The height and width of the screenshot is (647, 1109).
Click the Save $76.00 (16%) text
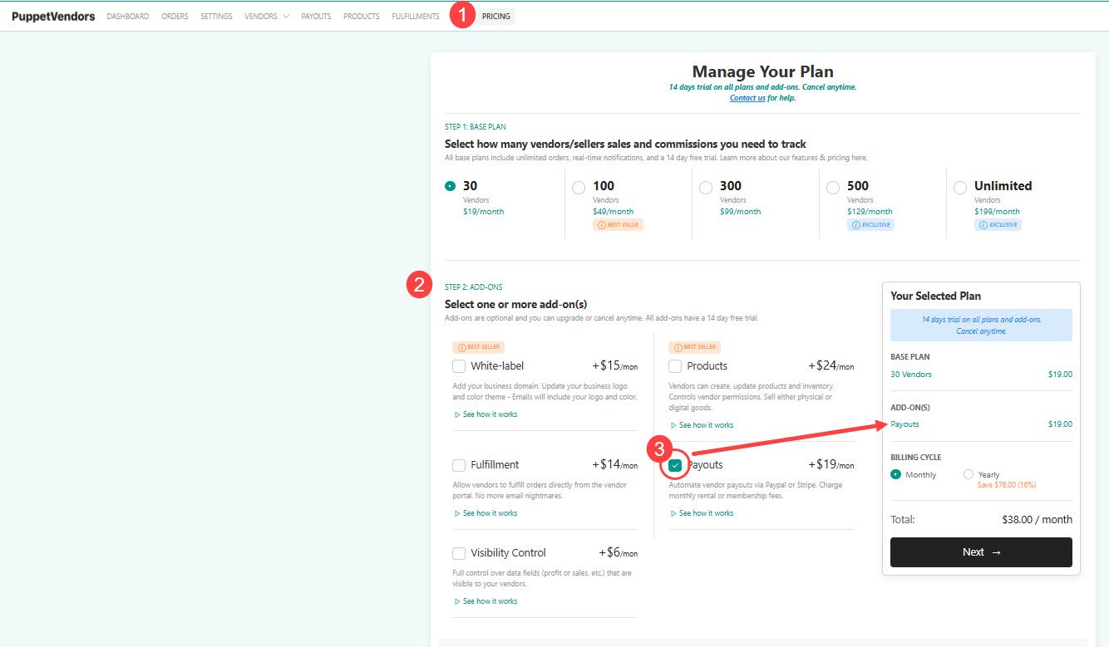click(1007, 485)
